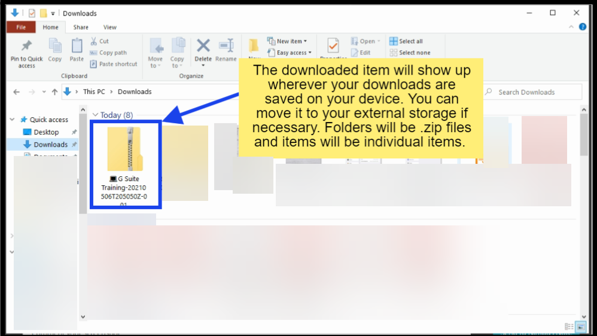Switch to large icons view in status bar
Image resolution: width=597 pixels, height=336 pixels.
[x=580, y=326]
